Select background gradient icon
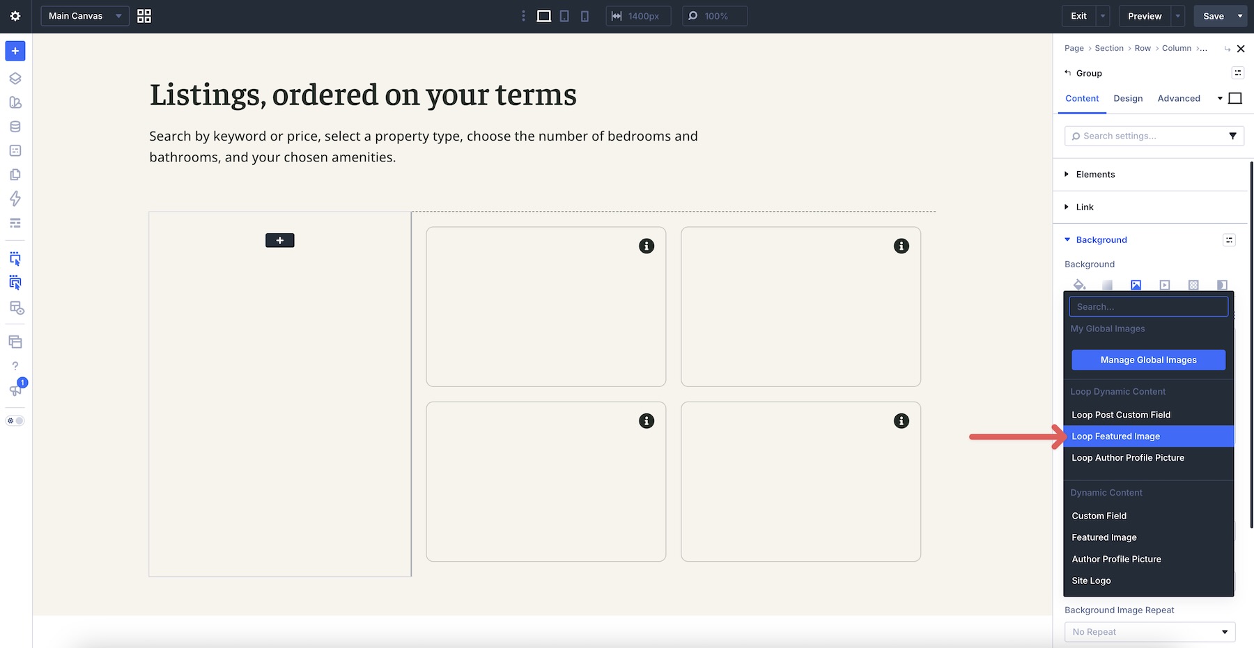The image size is (1254, 648). 1107,285
